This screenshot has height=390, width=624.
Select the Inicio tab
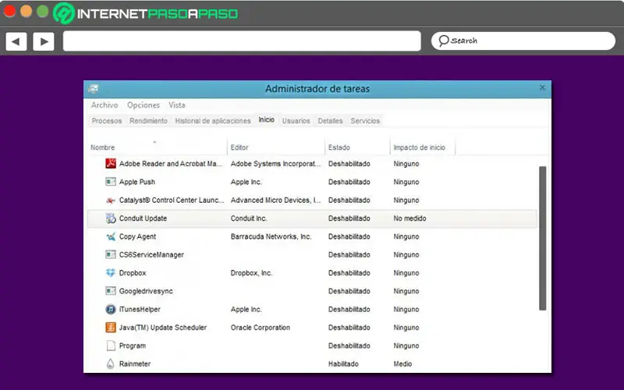(266, 120)
